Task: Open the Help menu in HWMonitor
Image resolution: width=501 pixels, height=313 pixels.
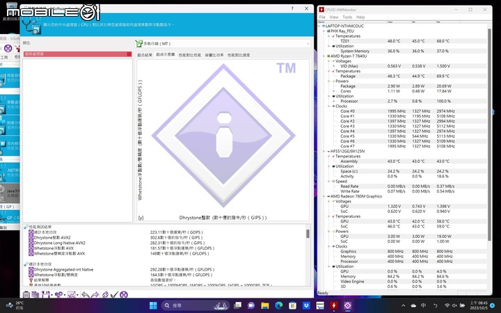Action: tap(360, 17)
